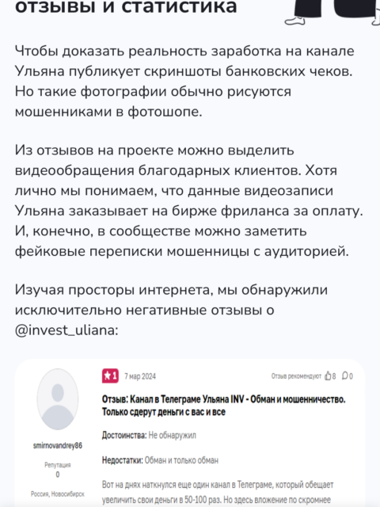Click the Россия, Новосибирск location text
Screen dimensions: 380x507
coord(58,494)
